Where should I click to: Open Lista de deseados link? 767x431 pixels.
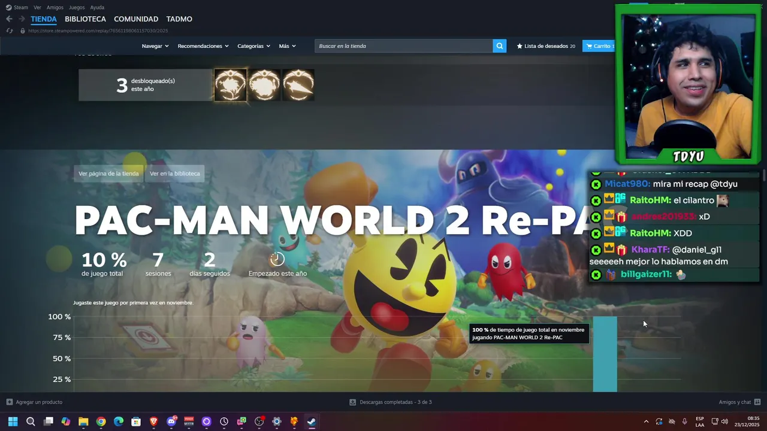pyautogui.click(x=546, y=46)
